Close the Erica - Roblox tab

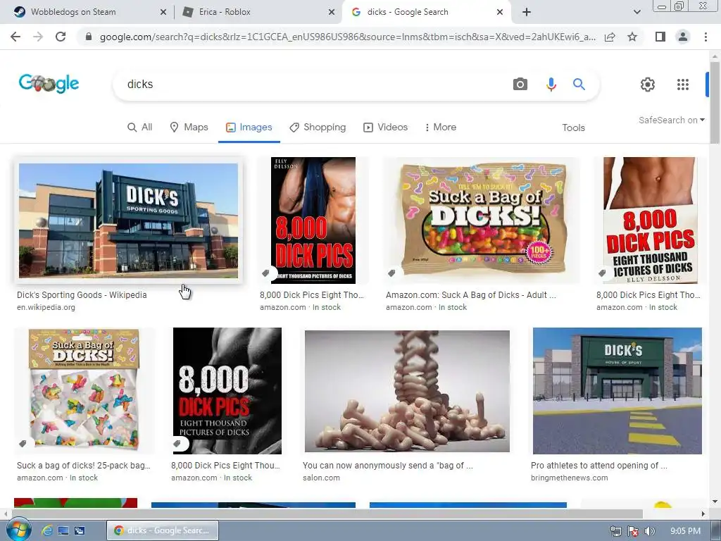(x=332, y=12)
